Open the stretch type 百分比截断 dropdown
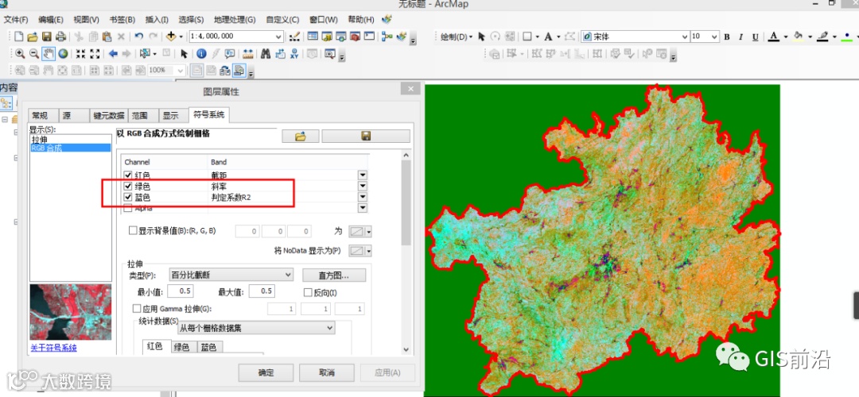Screen dimensions: 859x397 [231, 274]
